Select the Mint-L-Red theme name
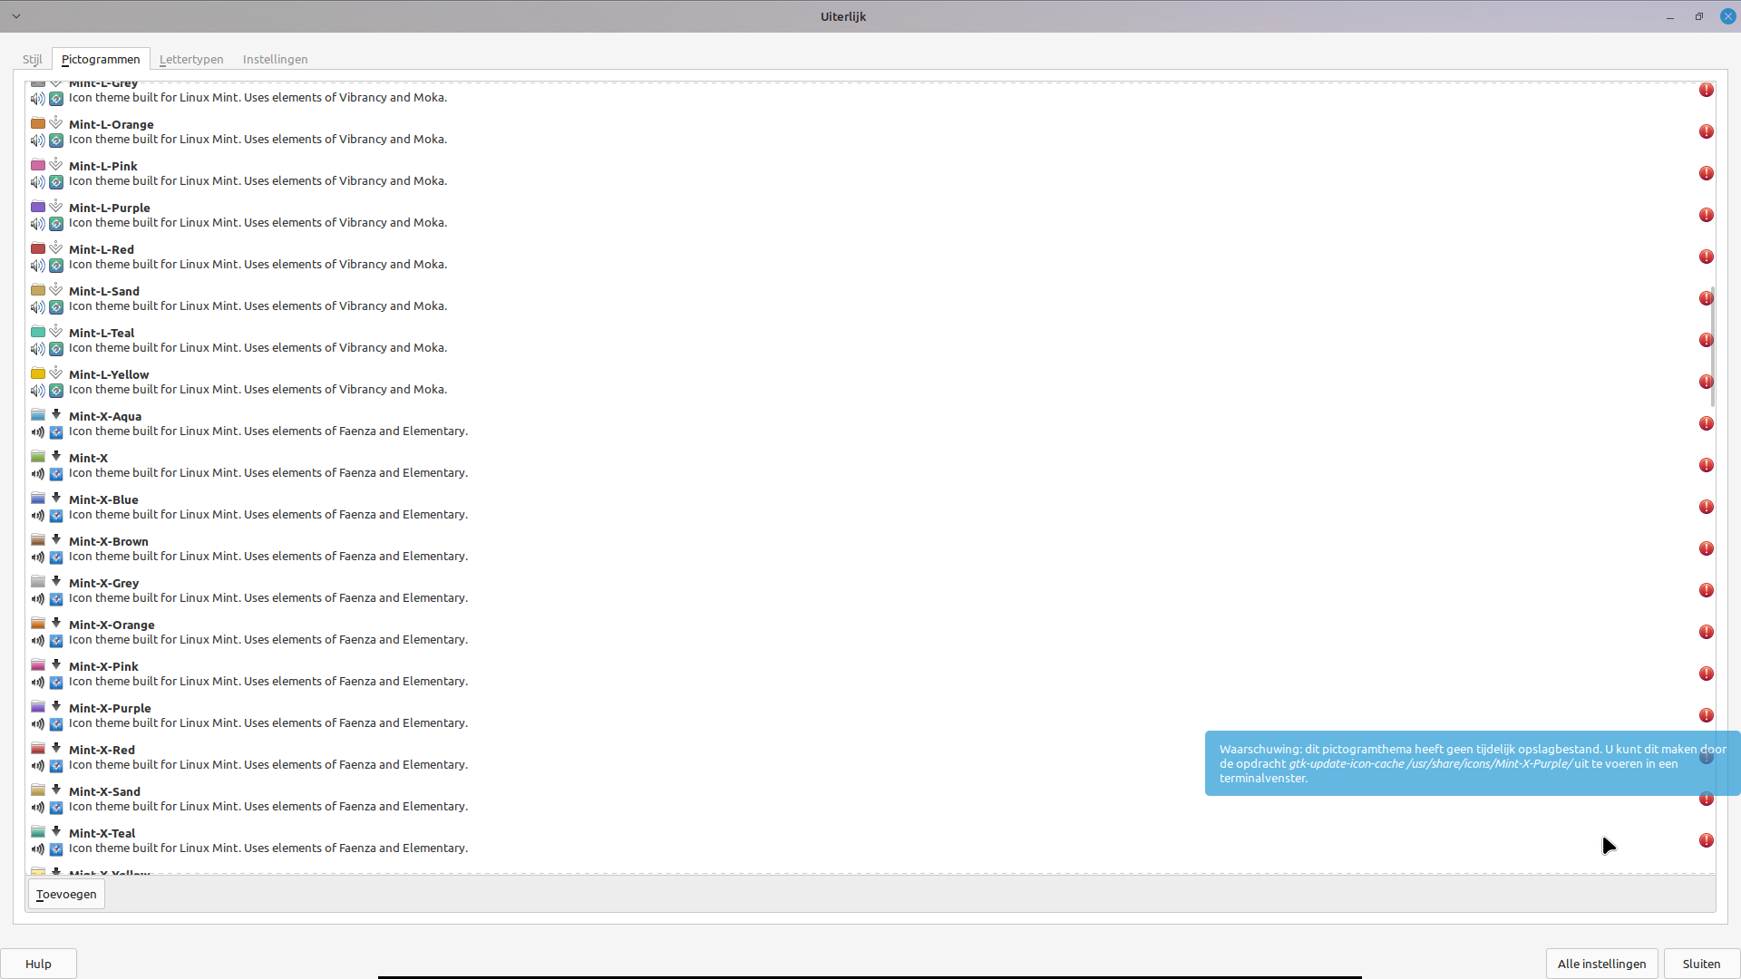The height and width of the screenshot is (979, 1741). (x=102, y=249)
